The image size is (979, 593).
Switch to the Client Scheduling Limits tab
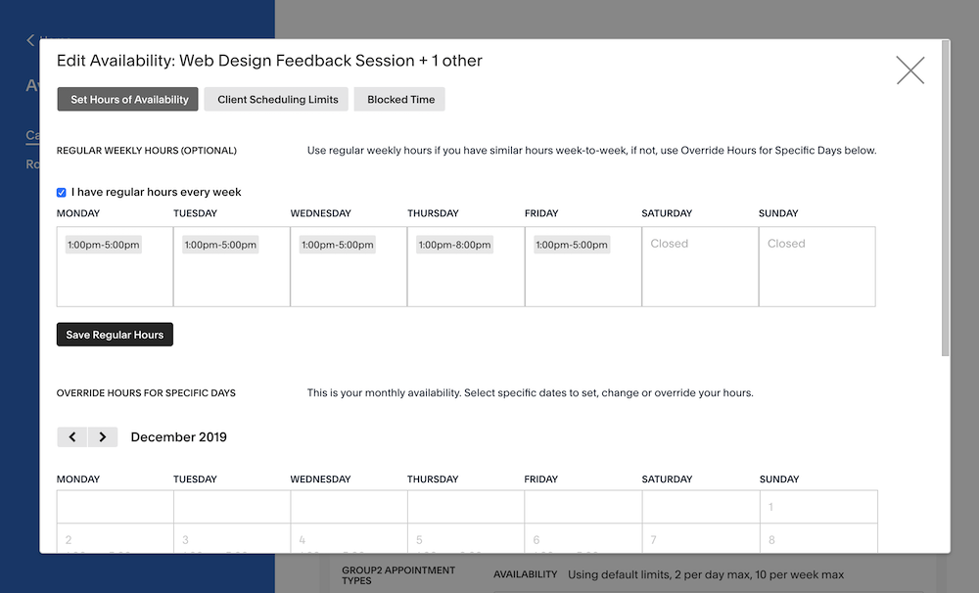tap(275, 99)
